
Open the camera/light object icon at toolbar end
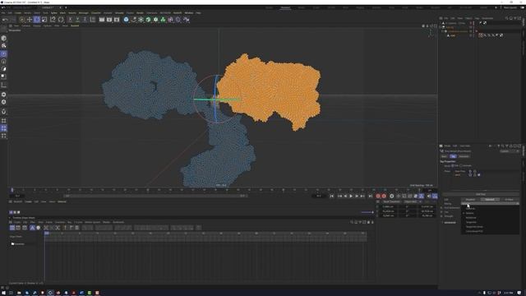pos(187,20)
